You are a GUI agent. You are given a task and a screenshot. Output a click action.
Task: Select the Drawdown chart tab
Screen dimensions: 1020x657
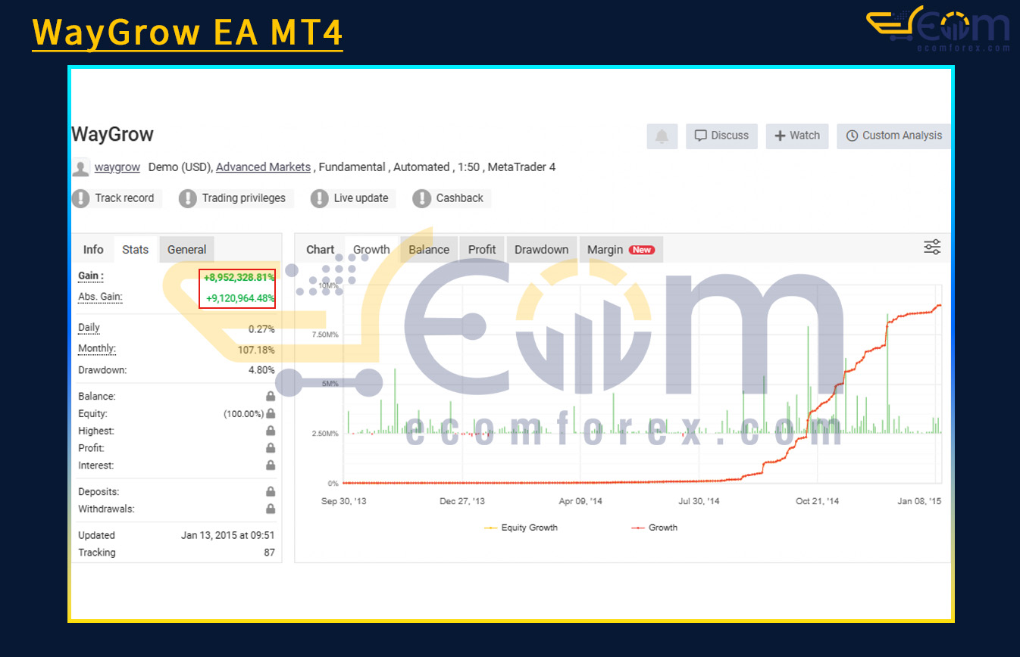click(x=541, y=250)
